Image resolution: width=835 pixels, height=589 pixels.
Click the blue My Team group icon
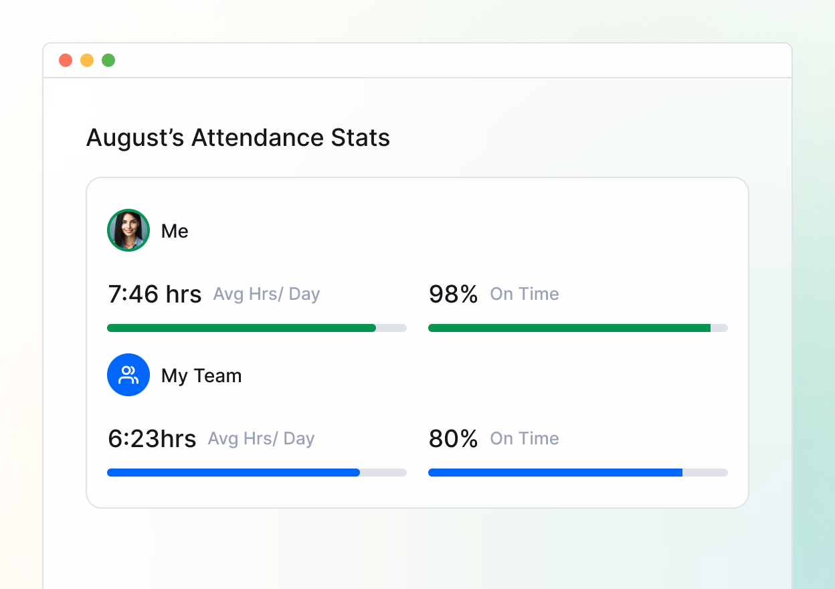[128, 375]
